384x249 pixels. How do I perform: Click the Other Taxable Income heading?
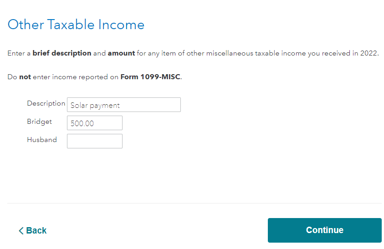coord(76,25)
